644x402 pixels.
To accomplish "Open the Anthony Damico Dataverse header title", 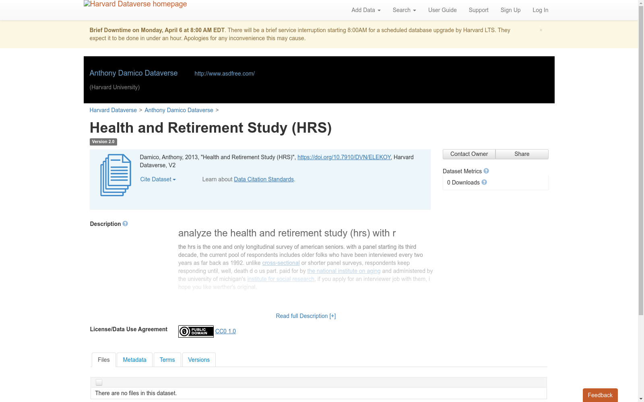I will pos(134,73).
